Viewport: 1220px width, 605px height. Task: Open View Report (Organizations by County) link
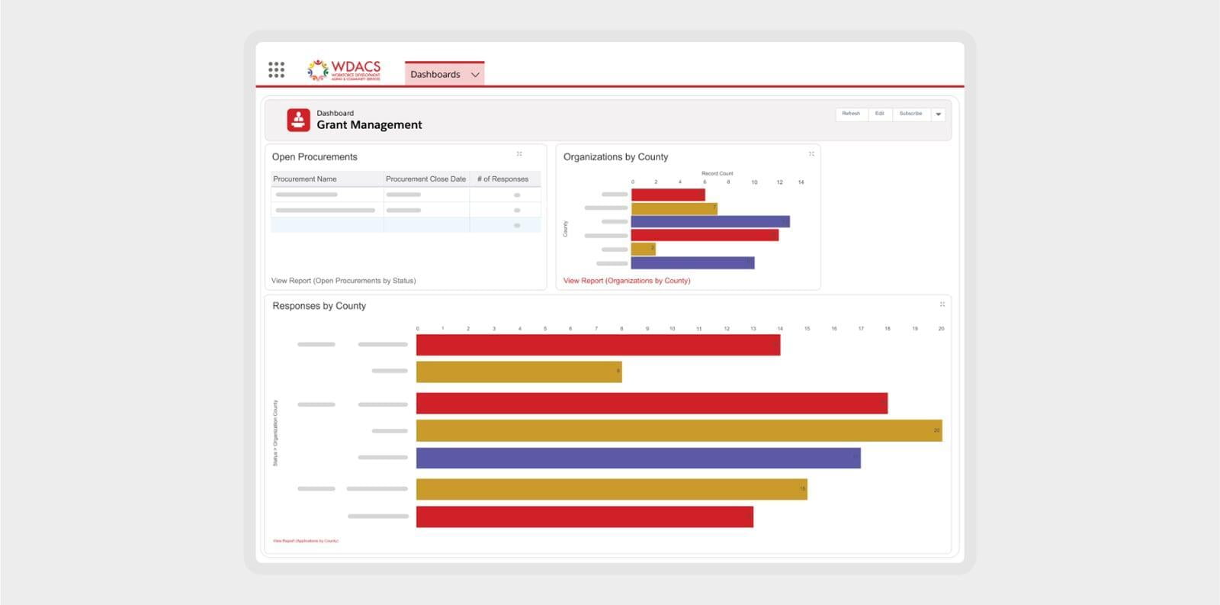click(627, 281)
